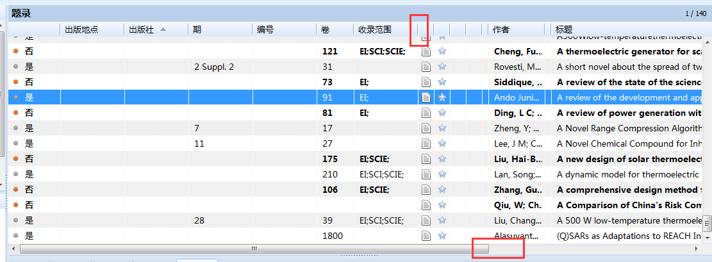Mark the Liu, Hai-B record with star
Screen dimensions: 712x262
(442, 159)
